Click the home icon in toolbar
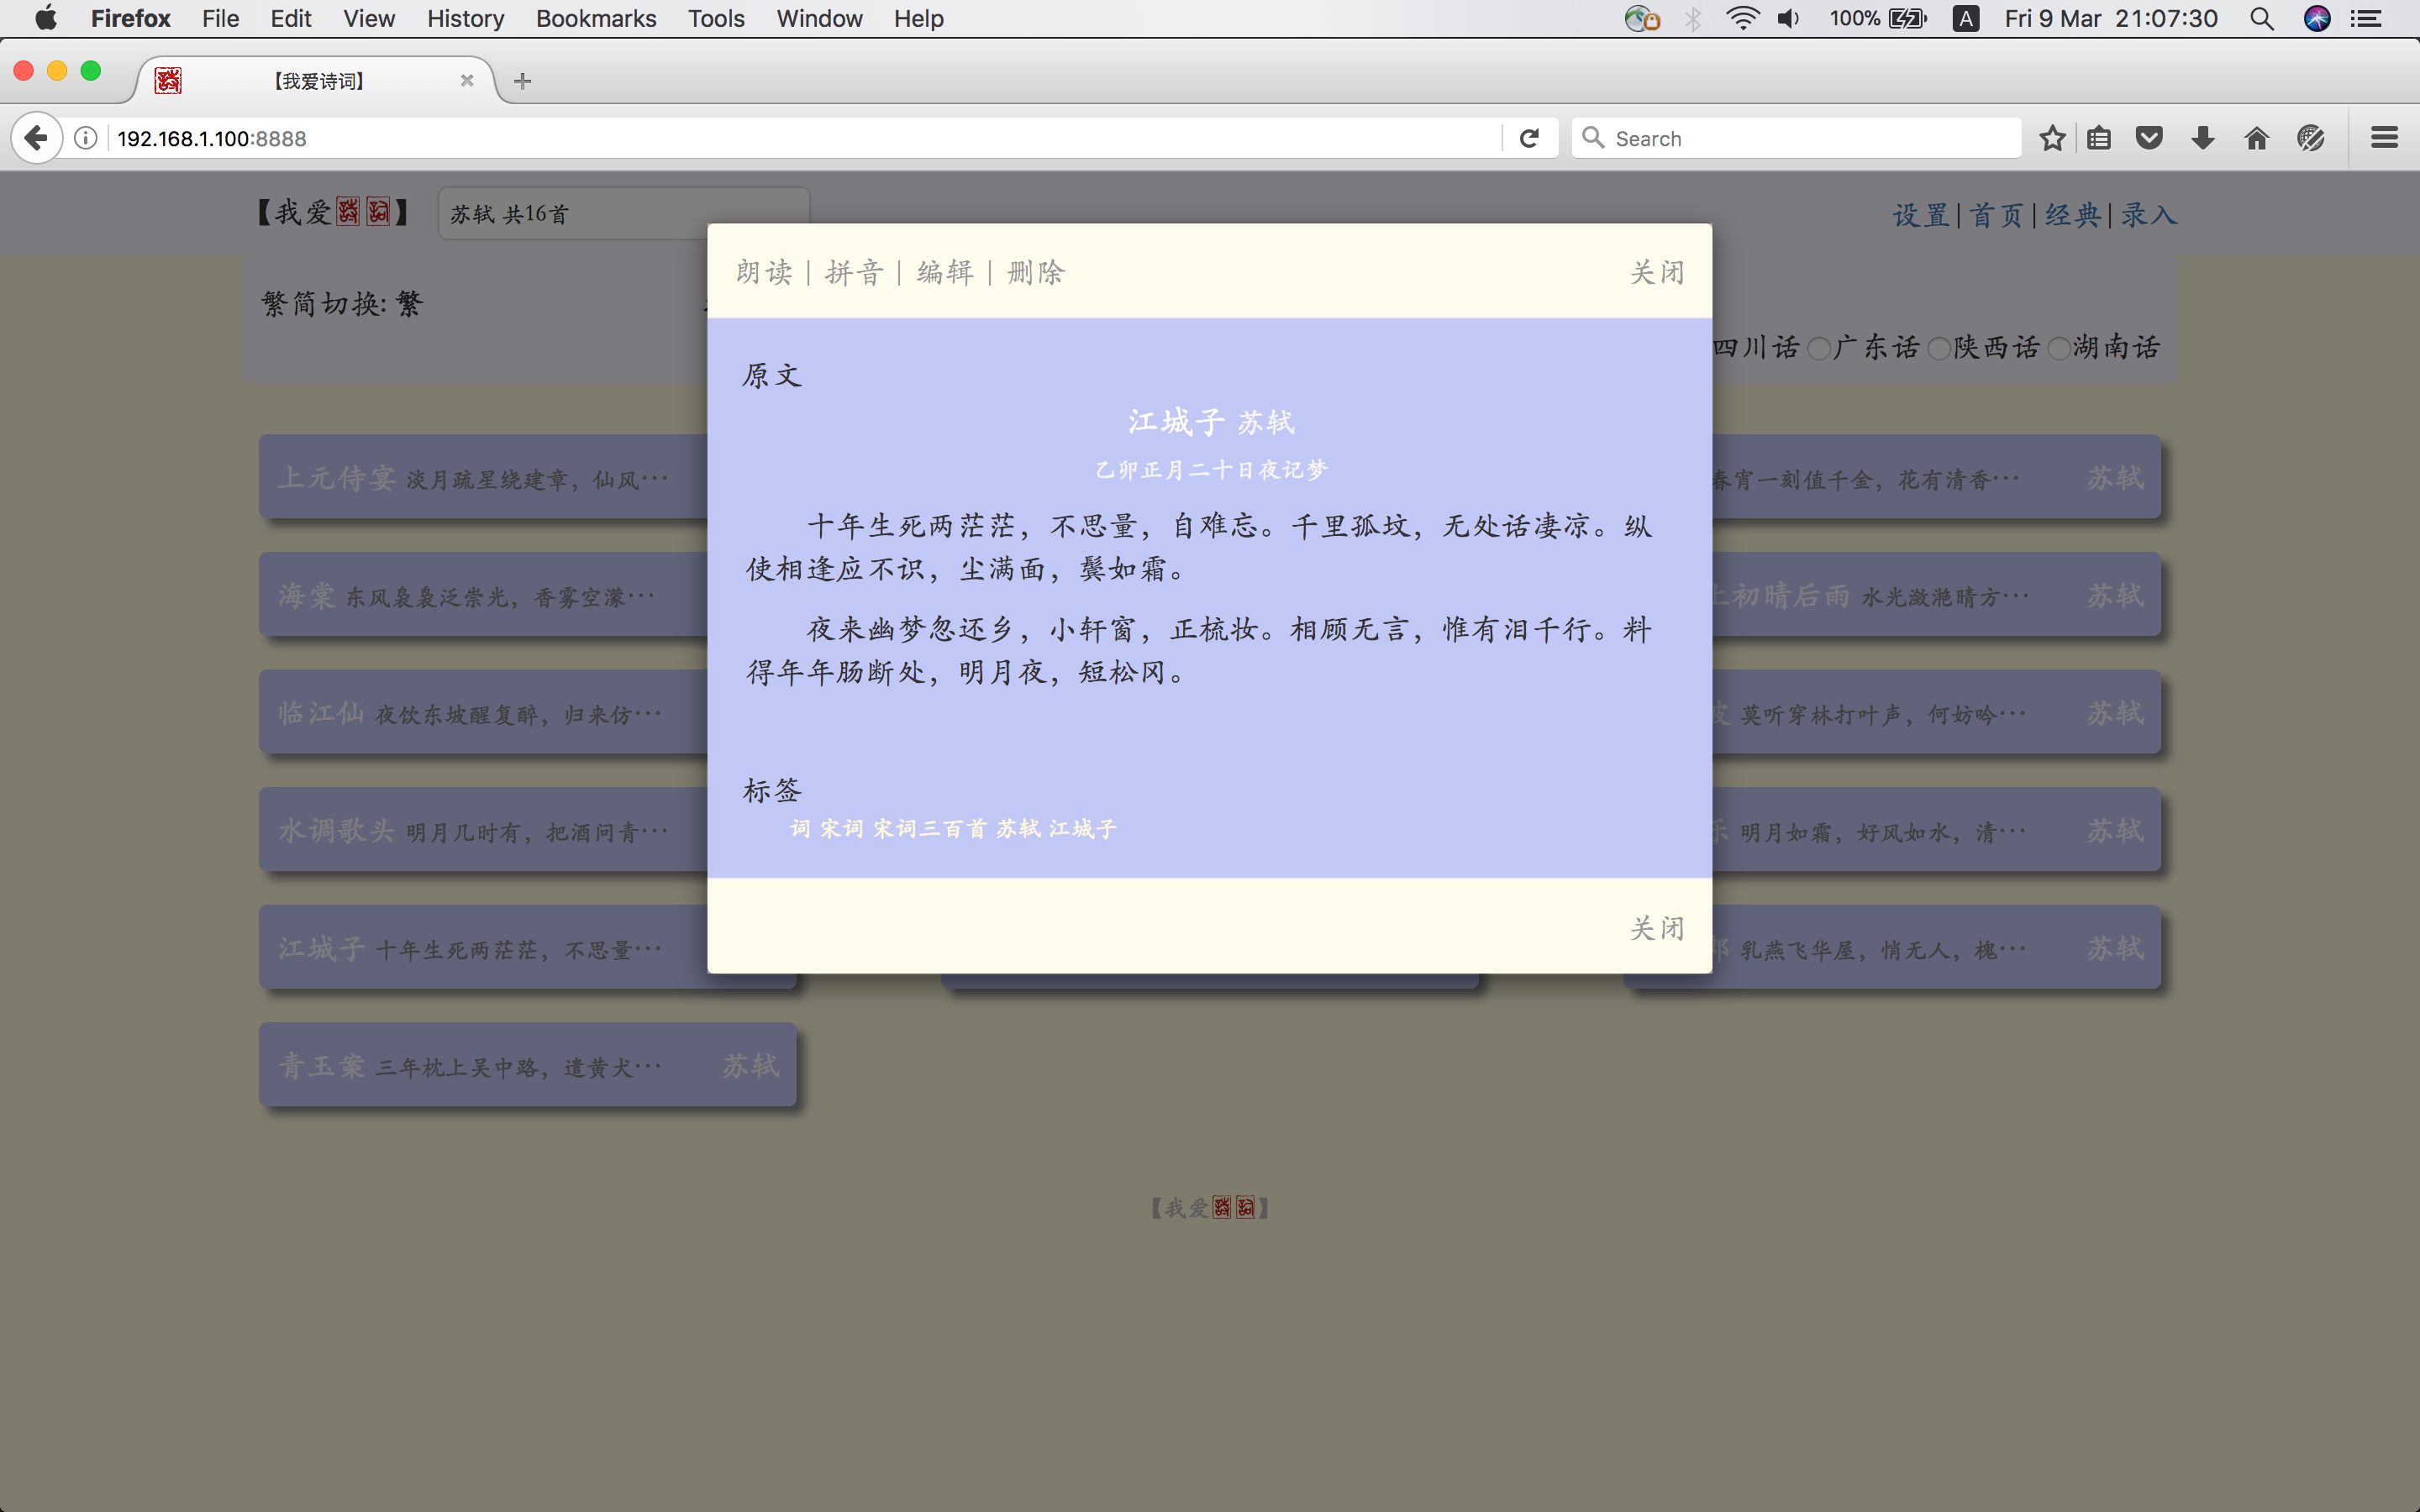The width and height of the screenshot is (2420, 1512). pyautogui.click(x=2256, y=138)
